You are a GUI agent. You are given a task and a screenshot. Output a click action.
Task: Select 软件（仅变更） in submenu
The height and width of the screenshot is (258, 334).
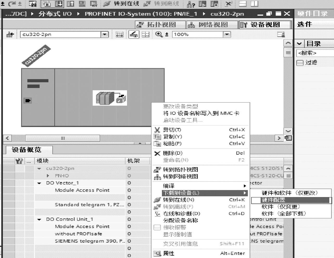tap(291, 207)
